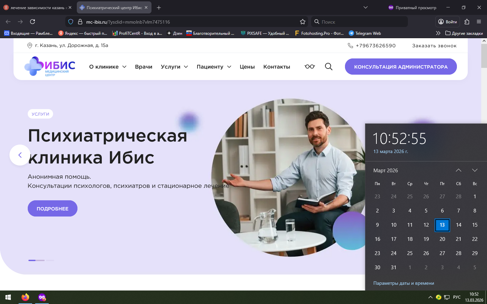Click the tracking protection shield icon

(71, 22)
